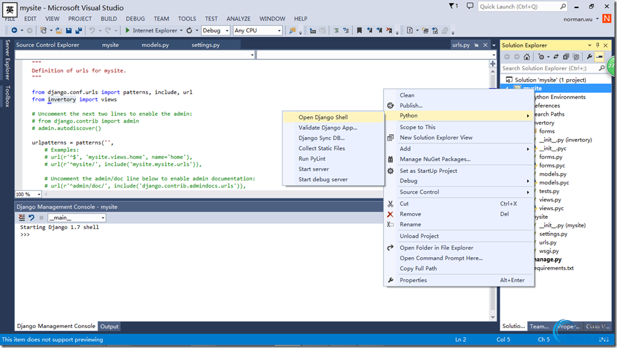The width and height of the screenshot is (617, 348).
Task: Click the Solution Explorer search magnifier
Action: (601, 68)
